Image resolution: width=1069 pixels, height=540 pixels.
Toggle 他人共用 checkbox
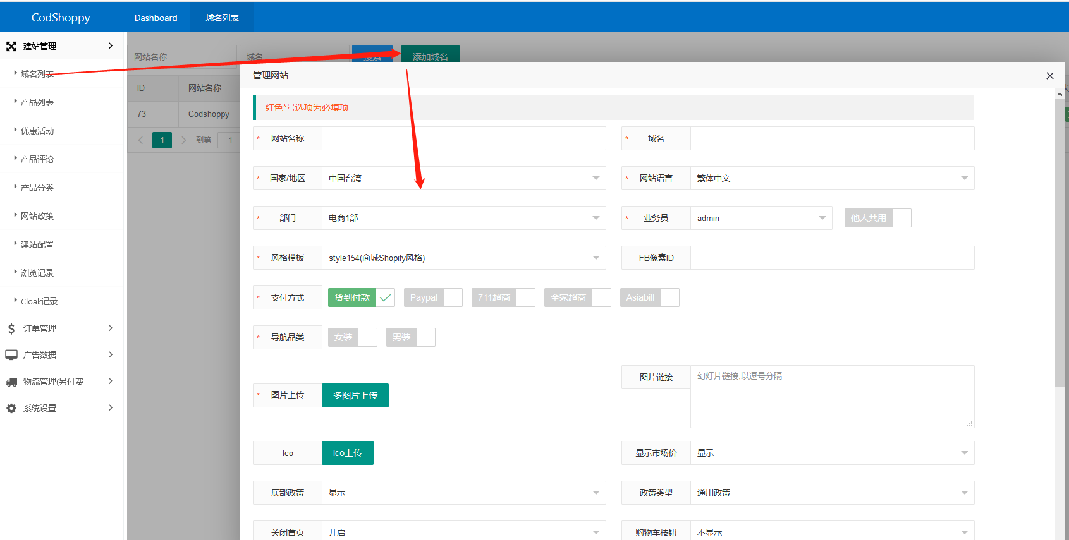pos(878,218)
